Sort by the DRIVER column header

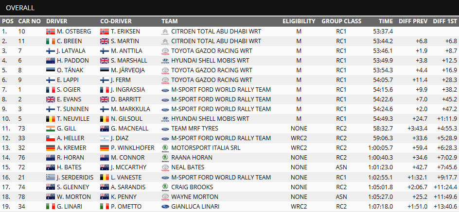pos(56,21)
